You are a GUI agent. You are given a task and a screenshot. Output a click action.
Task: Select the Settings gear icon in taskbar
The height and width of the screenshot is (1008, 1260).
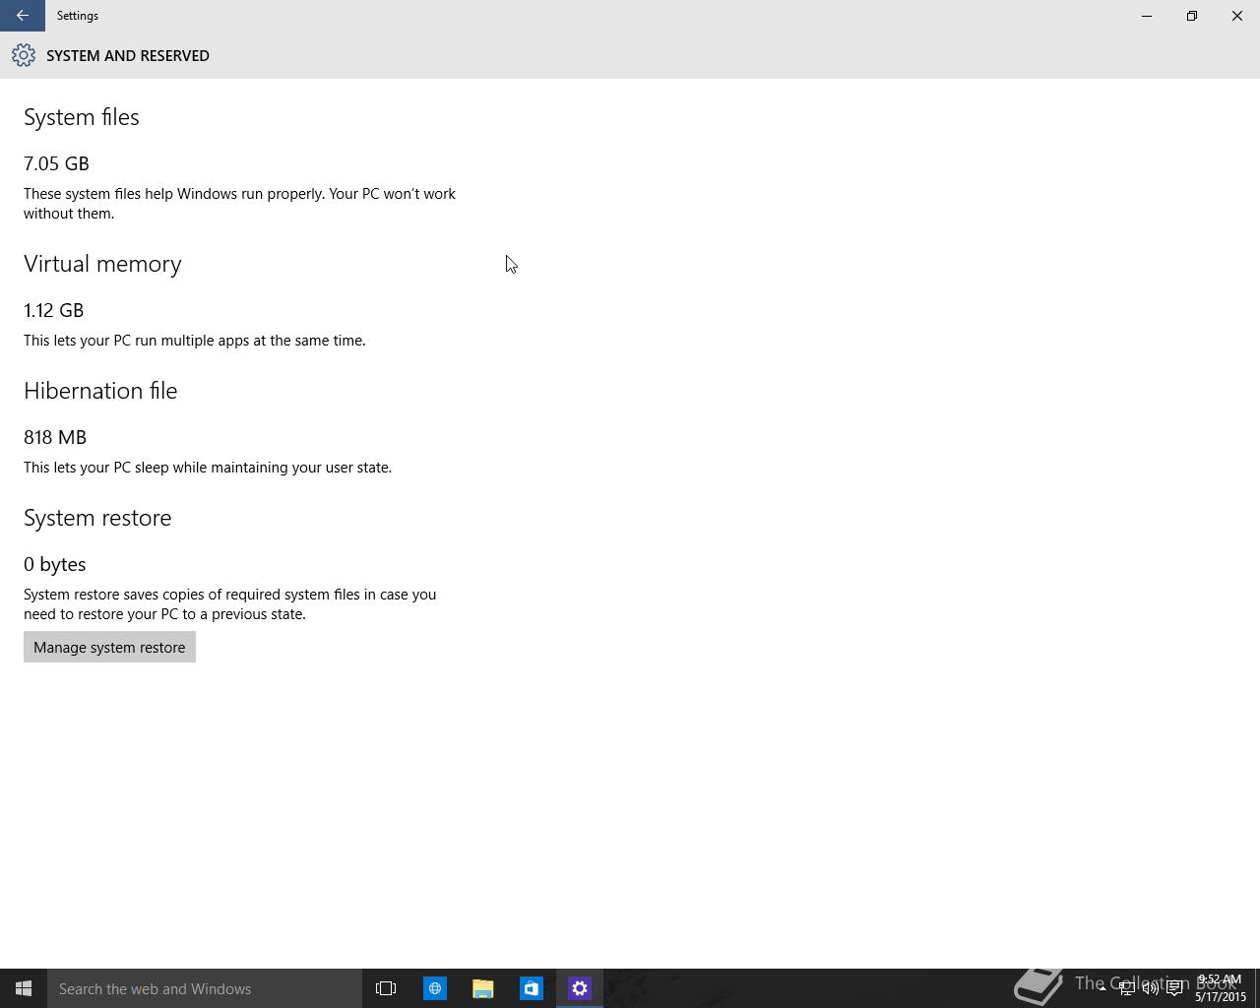[580, 988]
